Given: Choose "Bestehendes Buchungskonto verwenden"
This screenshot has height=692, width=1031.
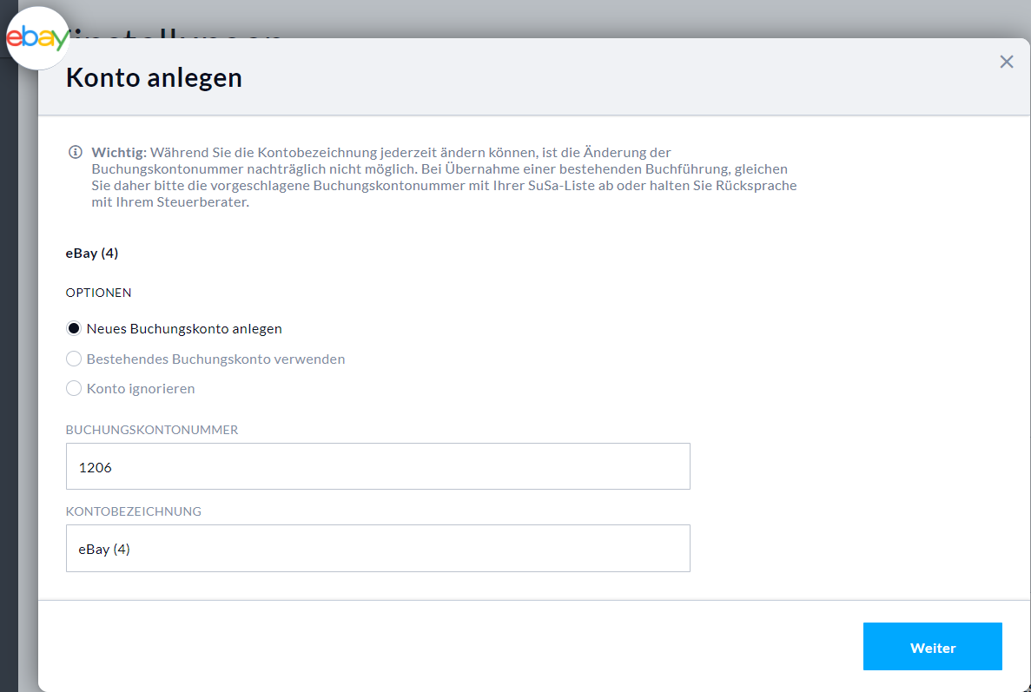Looking at the screenshot, I should [74, 359].
